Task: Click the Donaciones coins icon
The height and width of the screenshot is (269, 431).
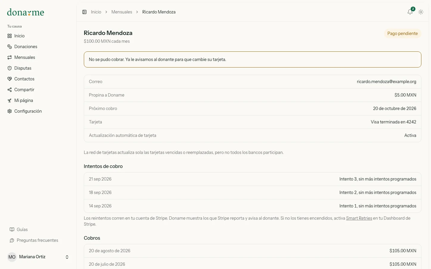Action: pos(10,47)
